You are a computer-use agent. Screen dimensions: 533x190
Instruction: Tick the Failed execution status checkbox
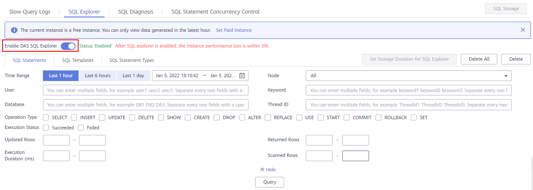[81, 127]
